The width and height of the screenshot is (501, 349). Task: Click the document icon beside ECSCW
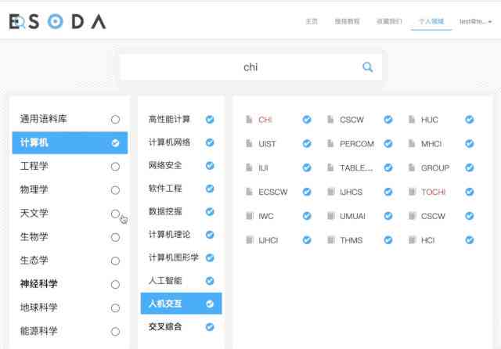coord(249,192)
